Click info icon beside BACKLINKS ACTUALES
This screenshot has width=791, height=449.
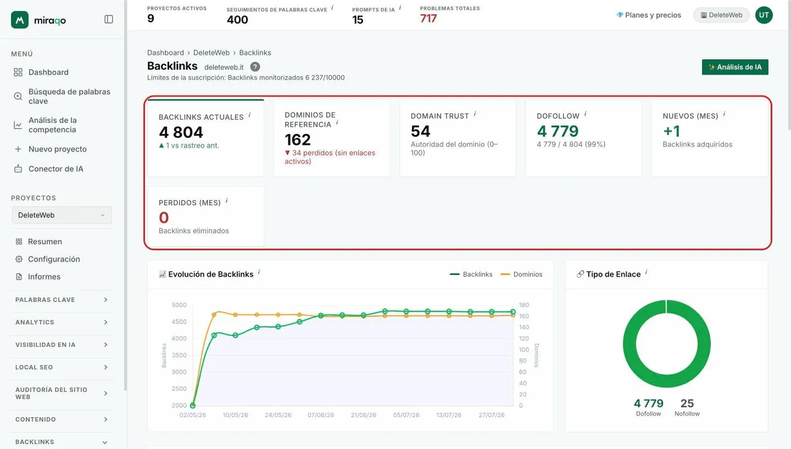tap(249, 115)
